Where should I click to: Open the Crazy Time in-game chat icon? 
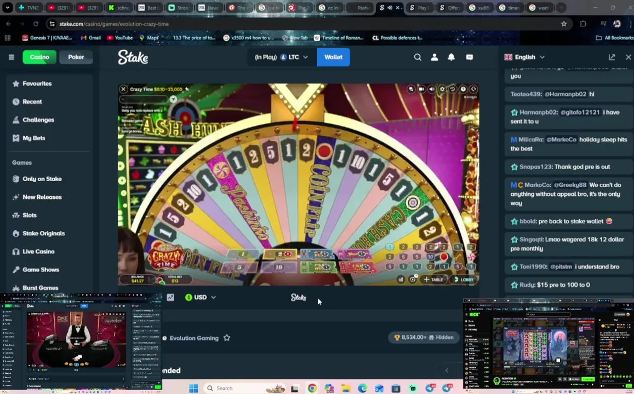pyautogui.click(x=411, y=89)
